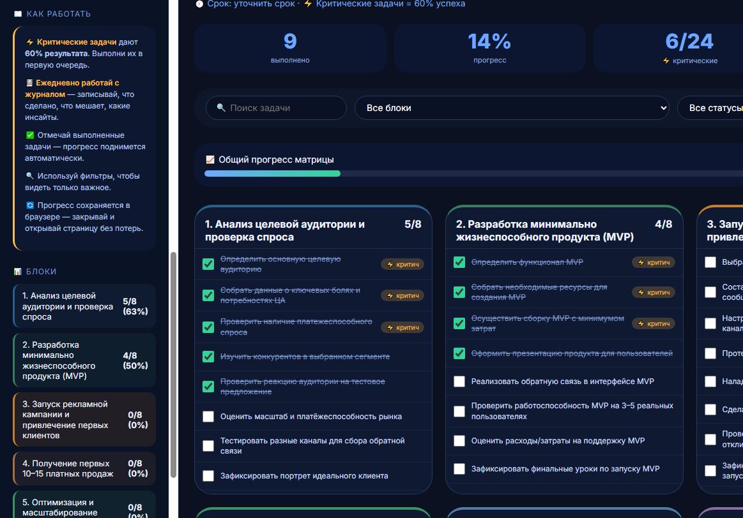This screenshot has height=518, width=743.
Task: Click критич badge on Определить функционал MVP
Action: (x=654, y=263)
